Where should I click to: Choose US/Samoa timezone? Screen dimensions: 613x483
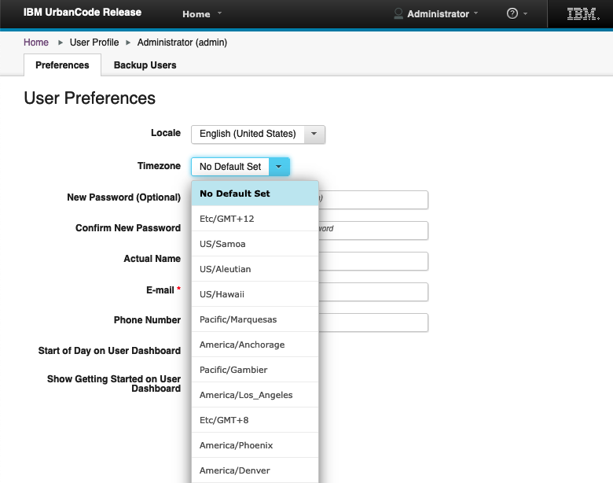255,244
